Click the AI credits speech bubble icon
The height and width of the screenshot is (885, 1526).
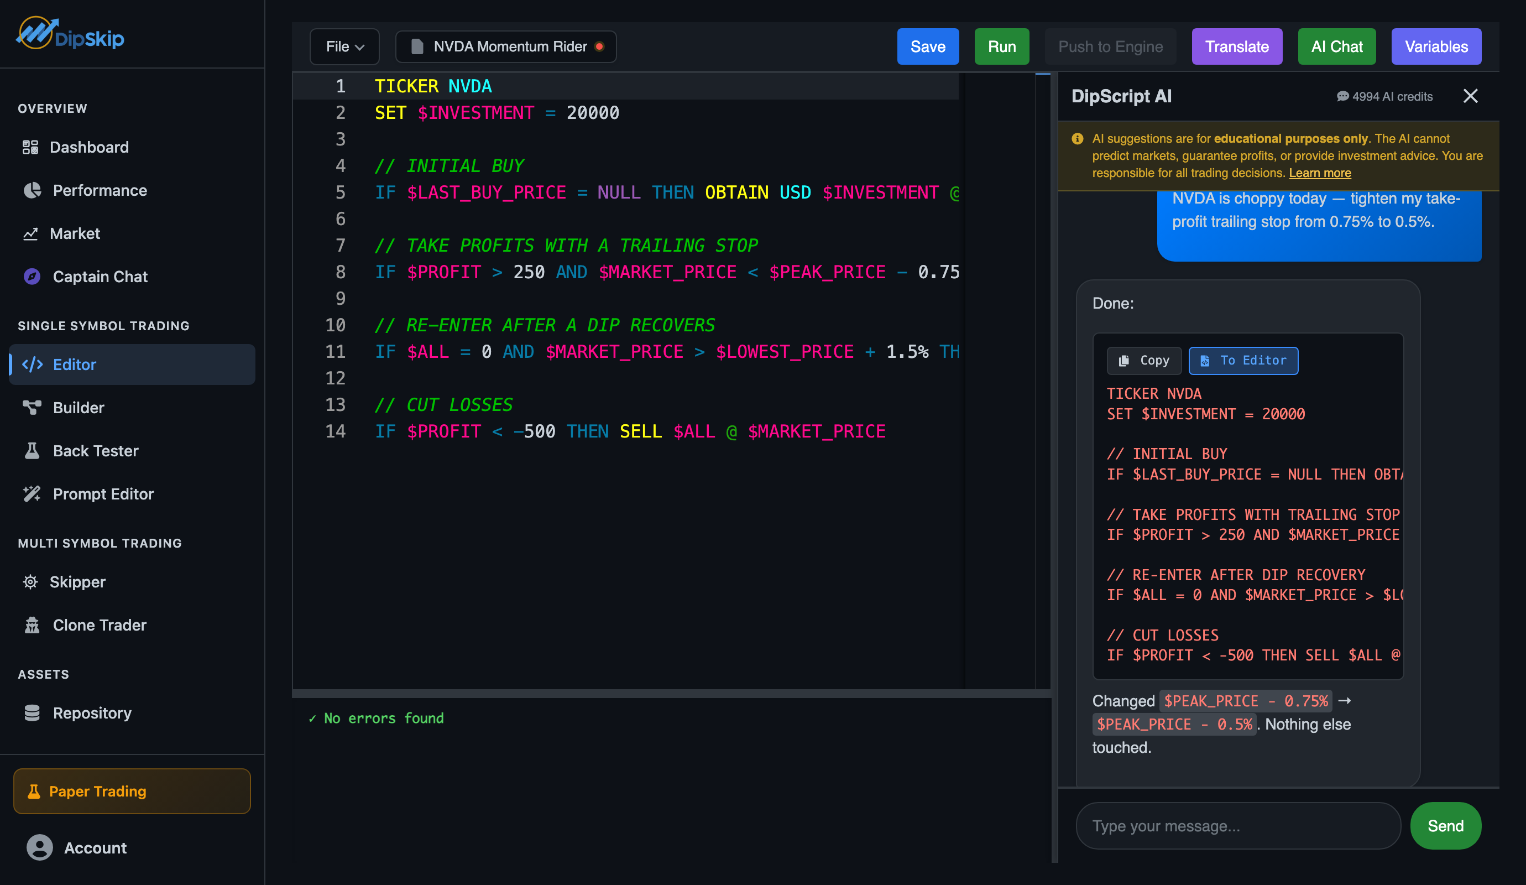coord(1342,96)
